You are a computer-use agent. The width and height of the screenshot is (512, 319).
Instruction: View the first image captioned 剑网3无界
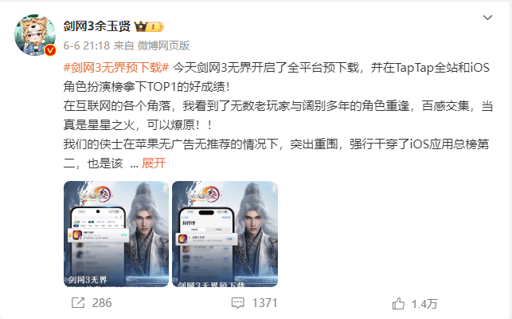[116, 234]
